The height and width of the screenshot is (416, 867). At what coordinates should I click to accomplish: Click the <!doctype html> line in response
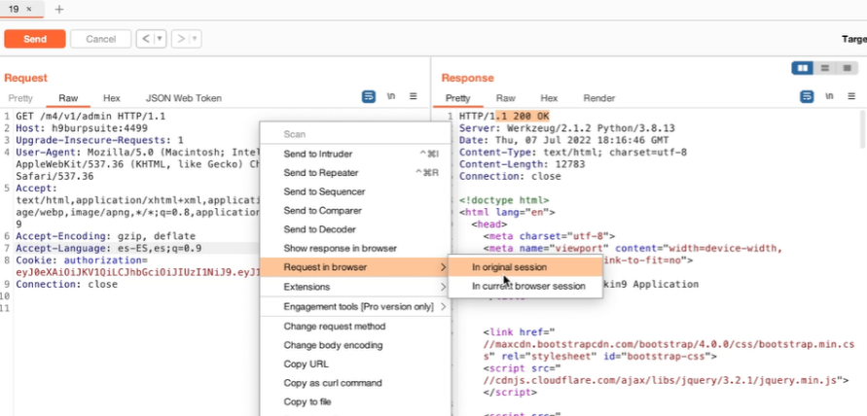pos(504,200)
